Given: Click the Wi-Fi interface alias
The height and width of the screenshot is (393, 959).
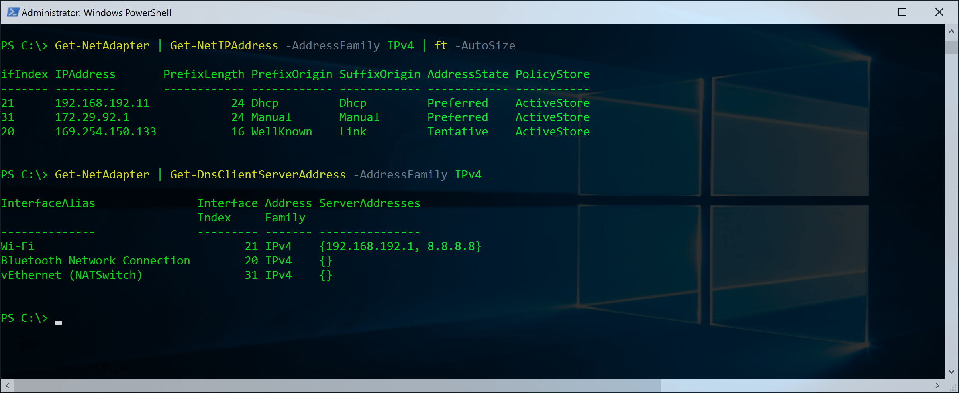Looking at the screenshot, I should pyautogui.click(x=18, y=246).
